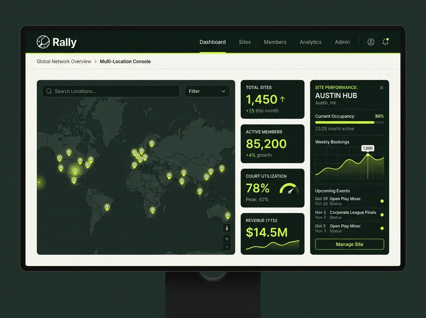The image size is (426, 318).
Task: Click the Multi-Location Console breadcrumb
Action: (125, 61)
